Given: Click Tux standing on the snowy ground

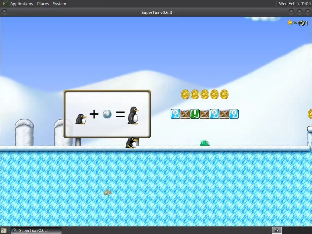Looking at the screenshot, I should (x=132, y=143).
